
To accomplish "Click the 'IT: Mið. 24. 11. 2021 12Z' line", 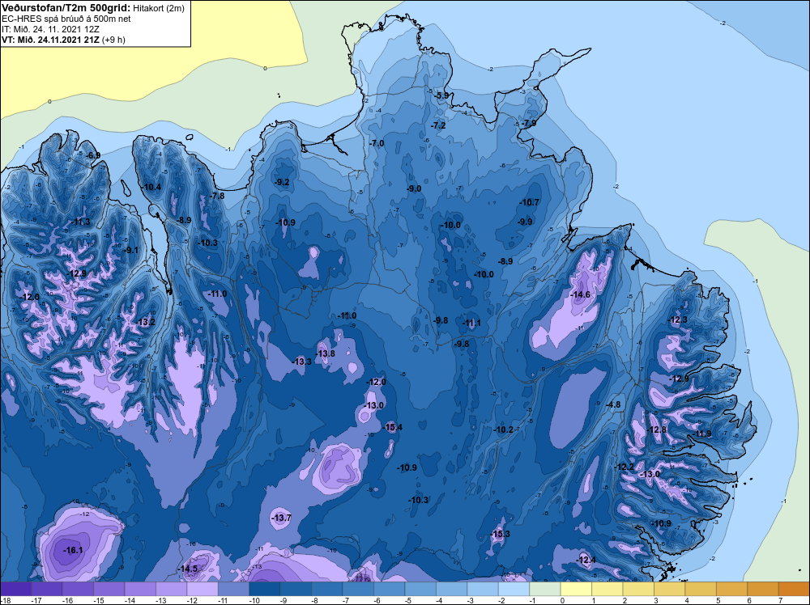I will [x=50, y=29].
